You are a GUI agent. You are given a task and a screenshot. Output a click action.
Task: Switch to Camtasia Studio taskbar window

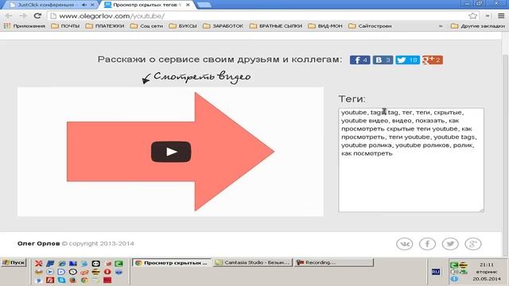(x=253, y=263)
